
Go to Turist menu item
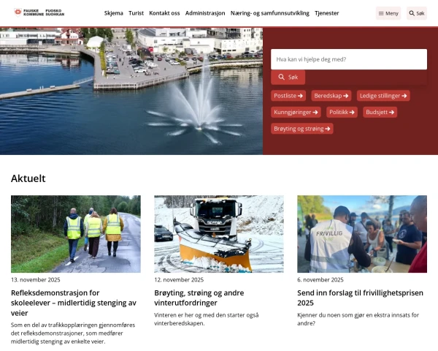point(136,13)
